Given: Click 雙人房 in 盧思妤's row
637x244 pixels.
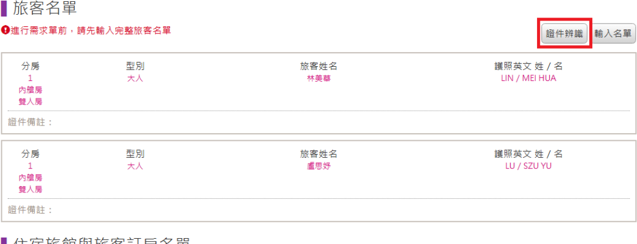Looking at the screenshot, I should coord(31,189).
